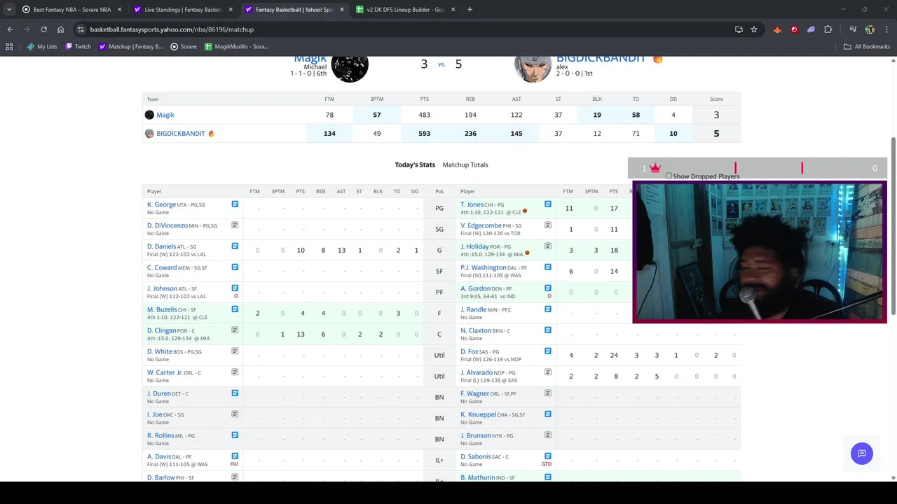Open the chat assistant floating button
897x504 pixels.
(x=861, y=454)
